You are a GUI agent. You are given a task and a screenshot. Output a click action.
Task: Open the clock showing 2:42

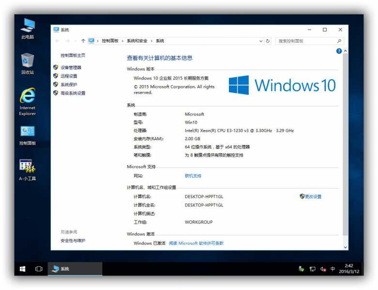click(x=349, y=269)
